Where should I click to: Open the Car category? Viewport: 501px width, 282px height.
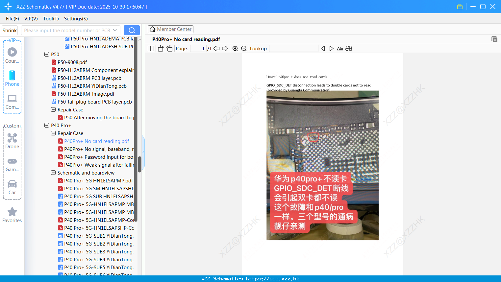tap(12, 187)
